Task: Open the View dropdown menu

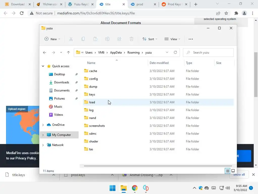Action: pos(172,39)
